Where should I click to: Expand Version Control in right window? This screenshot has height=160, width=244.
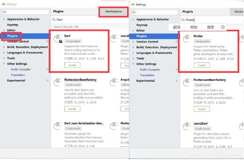coord(133,42)
